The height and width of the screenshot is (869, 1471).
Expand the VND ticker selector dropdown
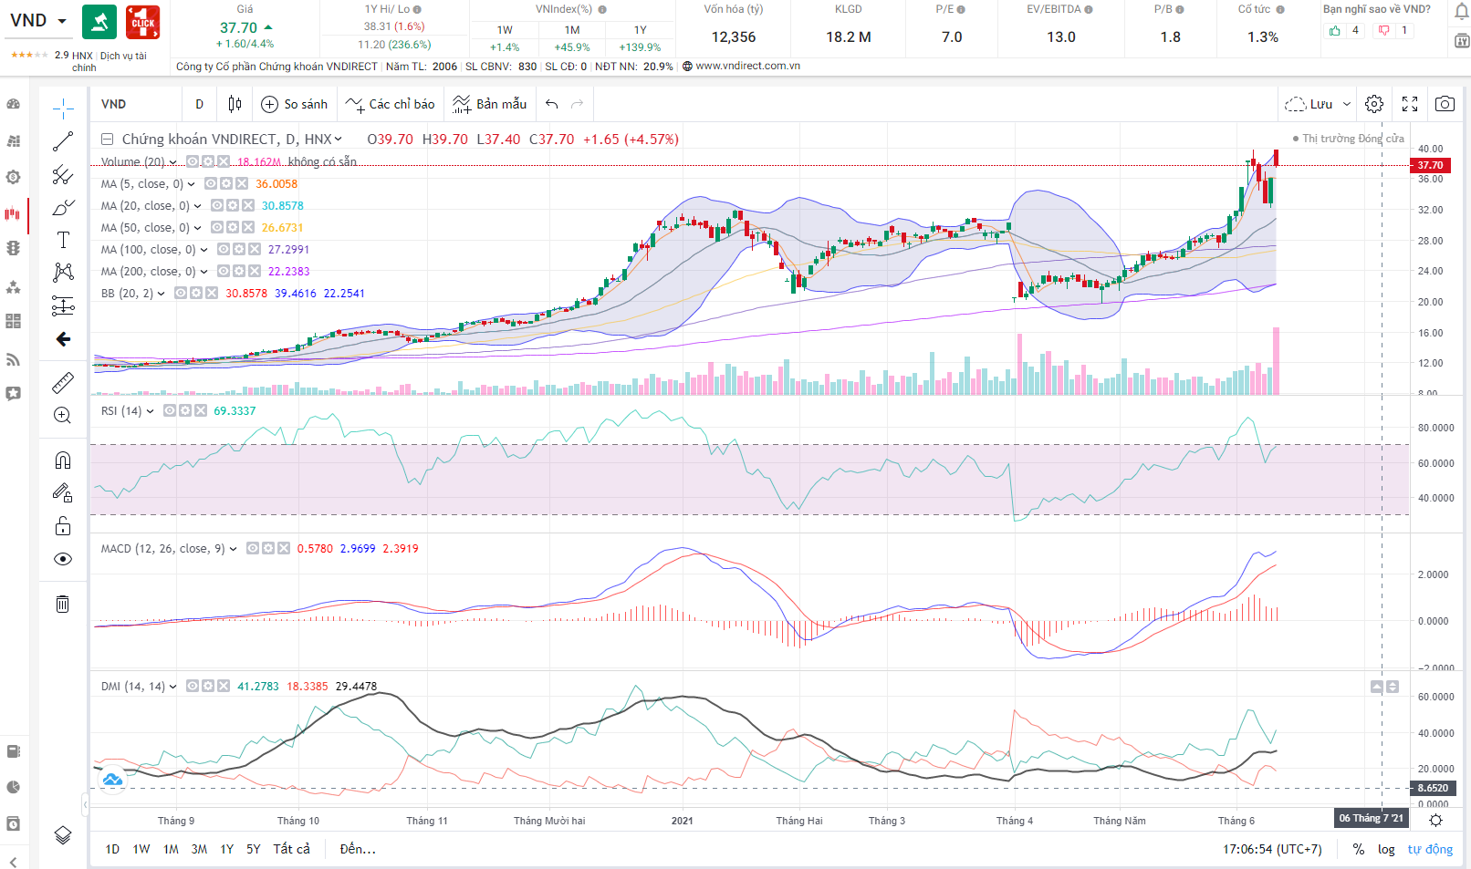[62, 21]
